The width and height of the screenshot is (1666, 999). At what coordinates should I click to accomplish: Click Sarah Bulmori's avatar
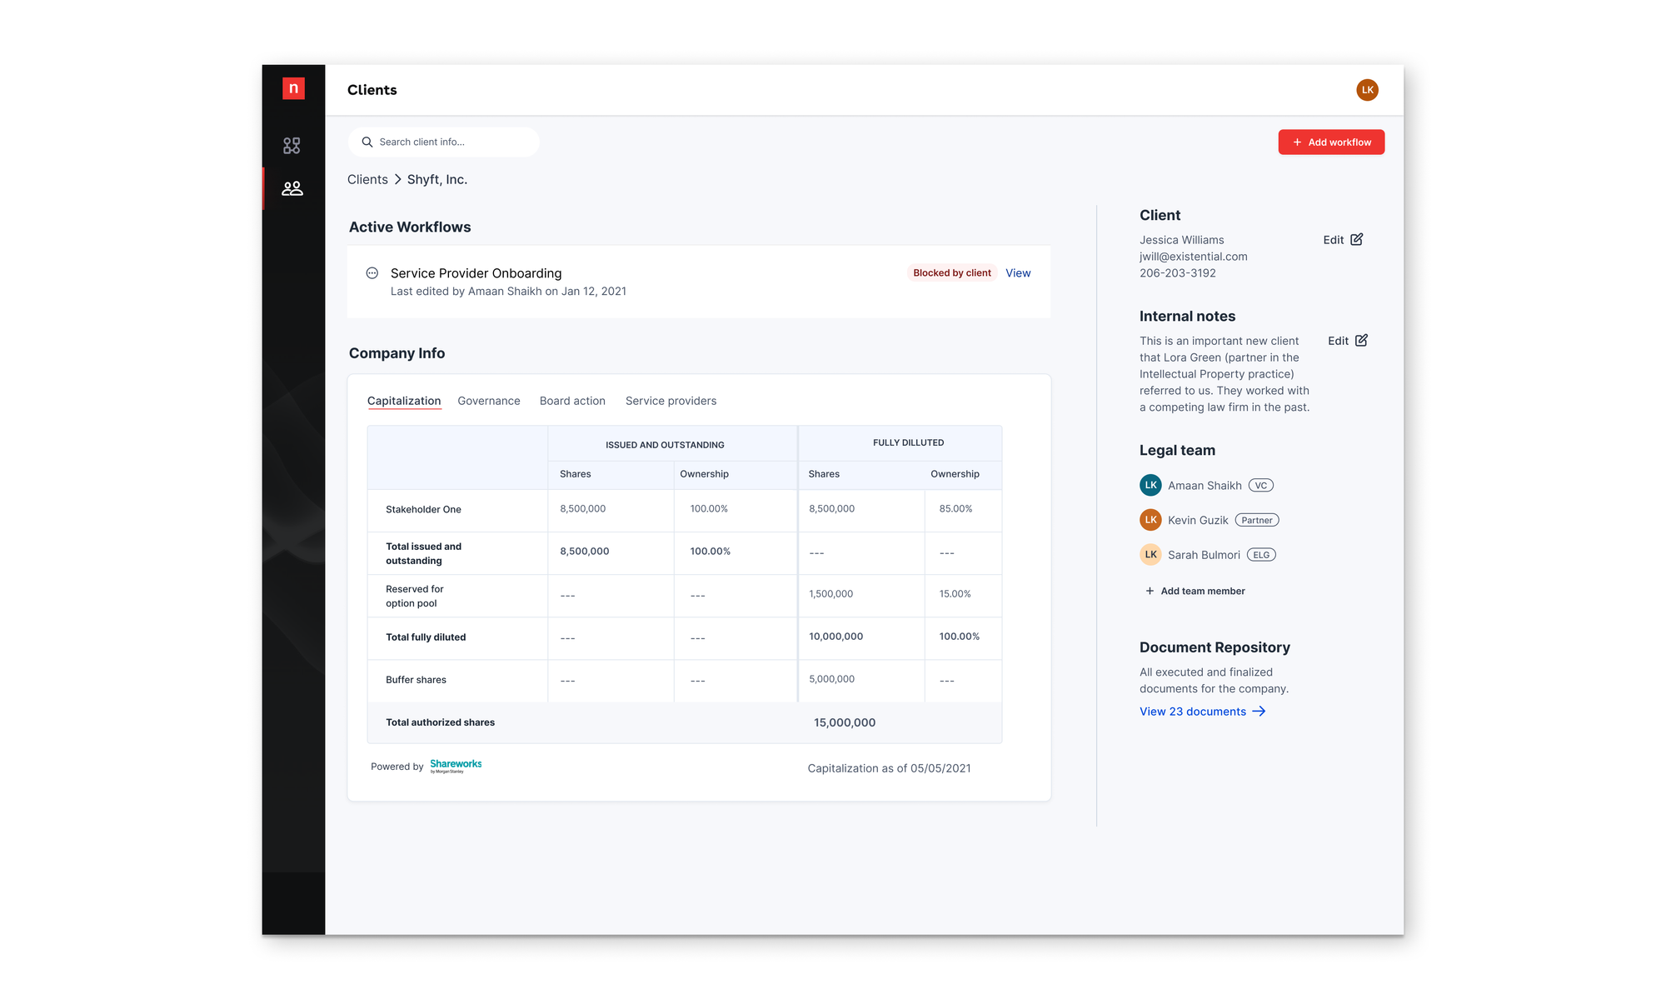pos(1150,555)
